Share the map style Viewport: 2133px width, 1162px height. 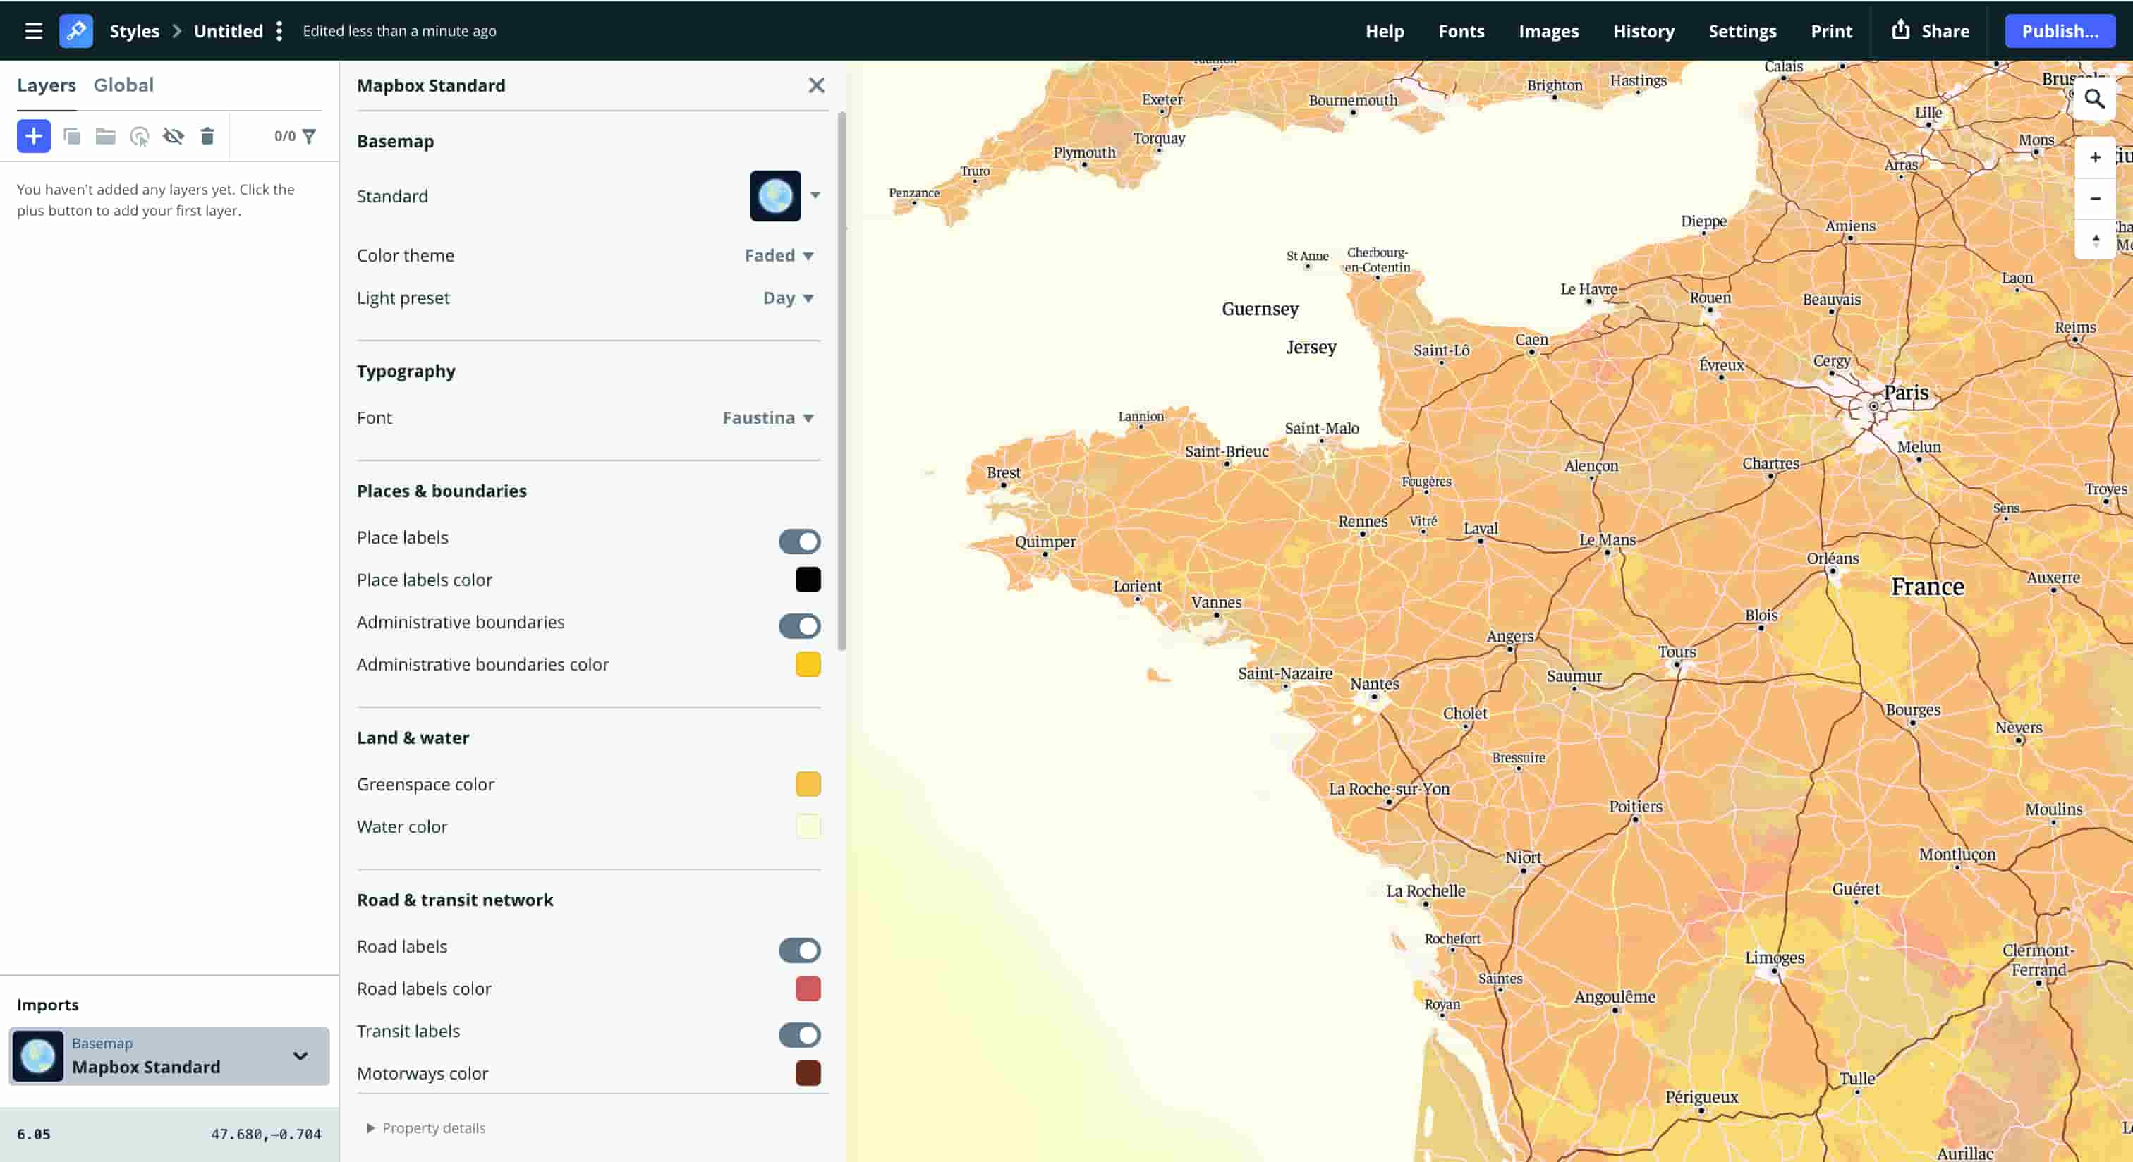click(x=1931, y=30)
